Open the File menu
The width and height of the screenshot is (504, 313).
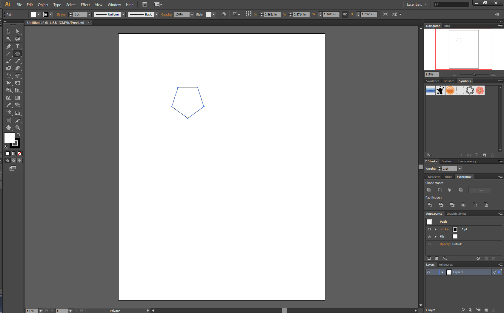(x=19, y=5)
